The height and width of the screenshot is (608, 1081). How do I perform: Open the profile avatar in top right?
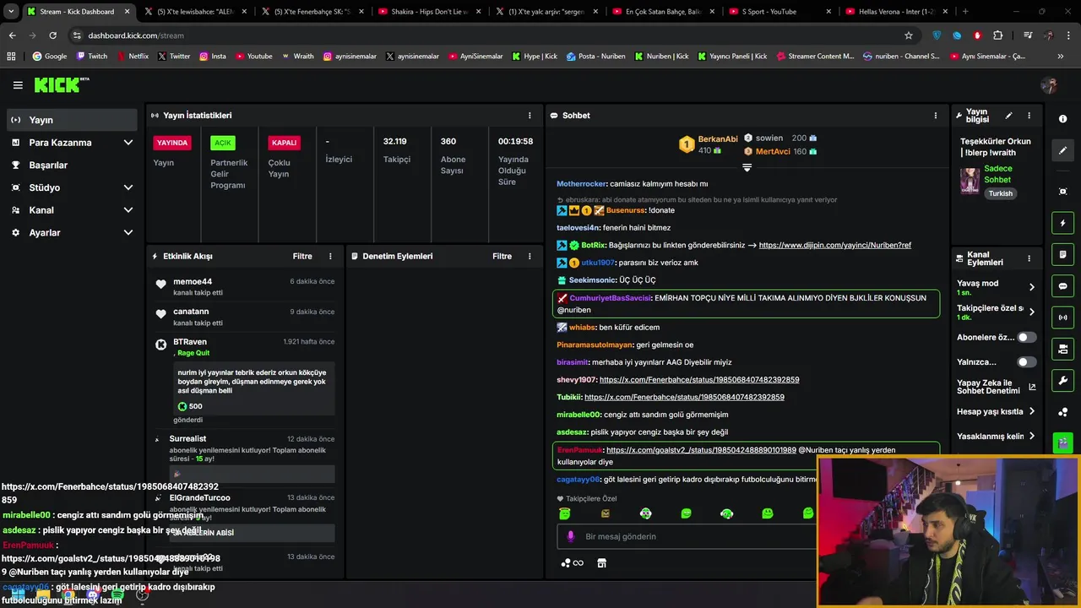coord(1050,85)
